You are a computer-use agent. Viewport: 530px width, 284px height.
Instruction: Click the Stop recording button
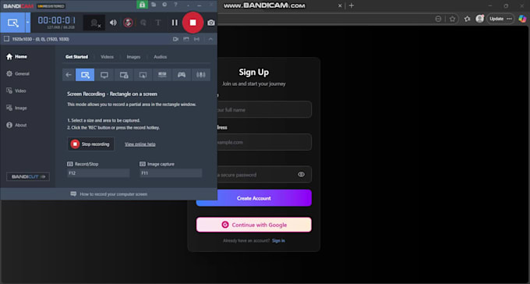coord(90,144)
